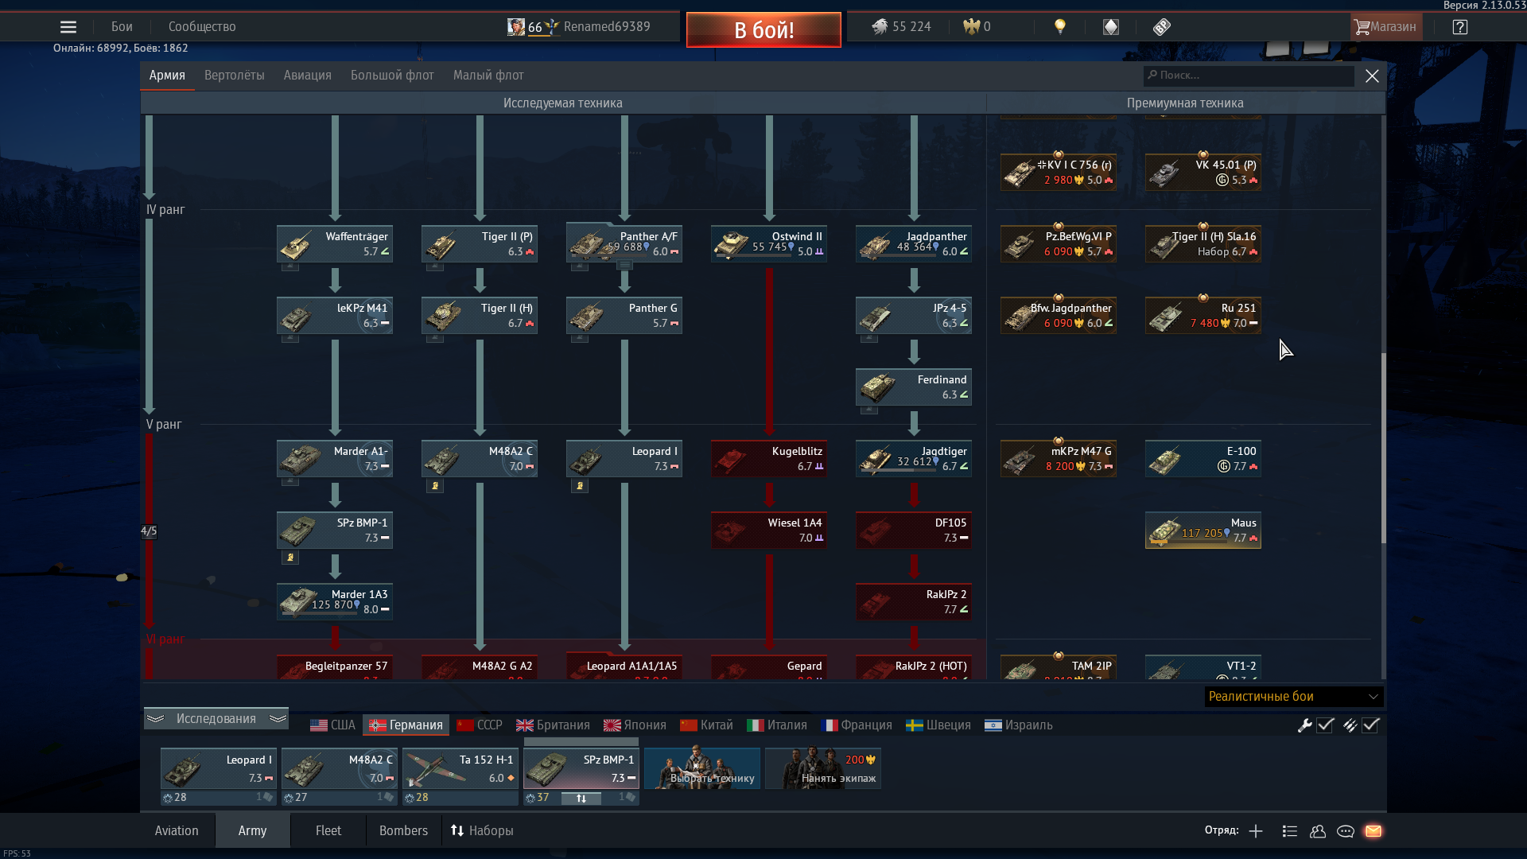The width and height of the screenshot is (1527, 859).
Task: Collapse the Исследования panel
Action: click(x=216, y=719)
